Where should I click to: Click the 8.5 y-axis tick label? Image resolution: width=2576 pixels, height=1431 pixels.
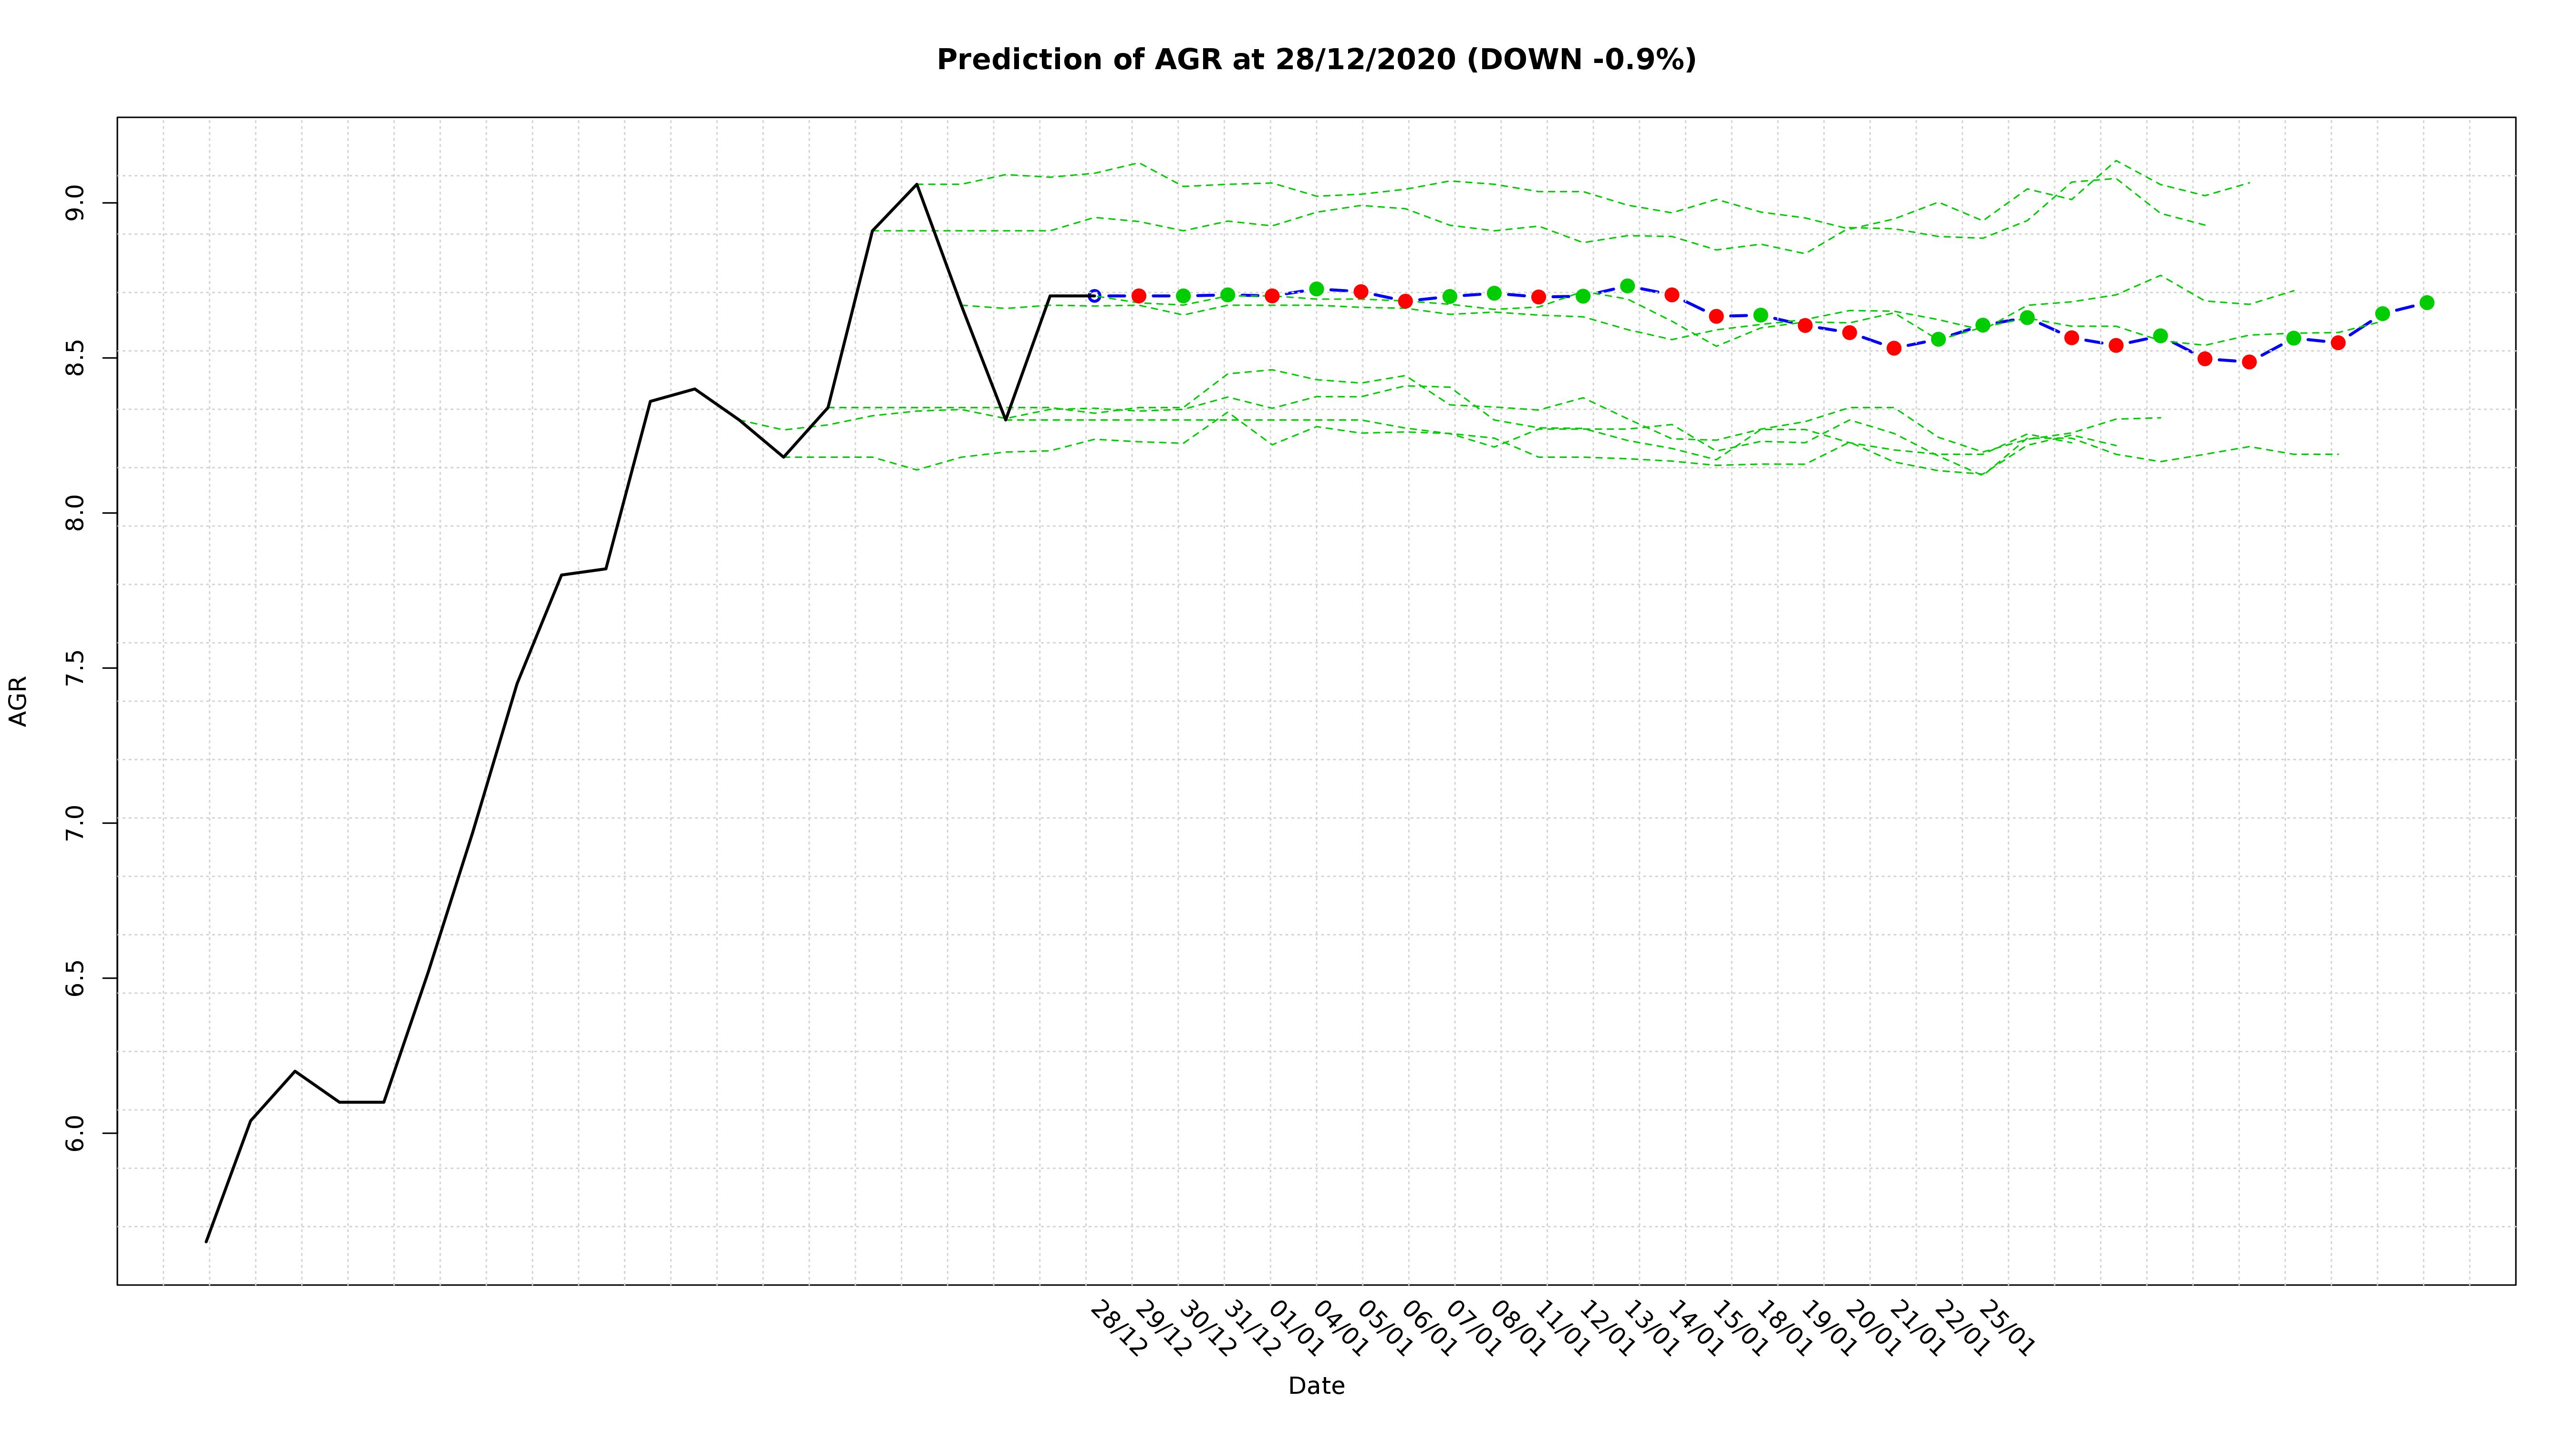tap(75, 358)
